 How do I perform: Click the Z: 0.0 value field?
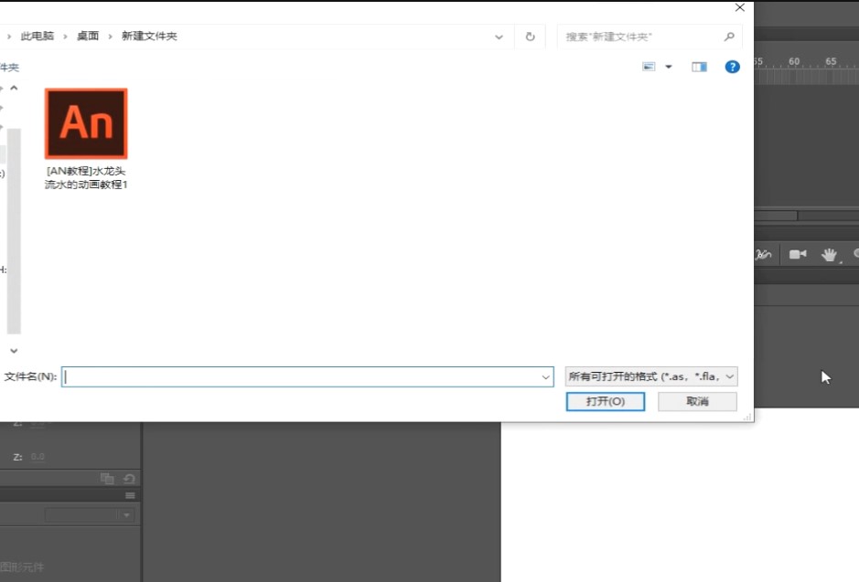[x=38, y=456]
